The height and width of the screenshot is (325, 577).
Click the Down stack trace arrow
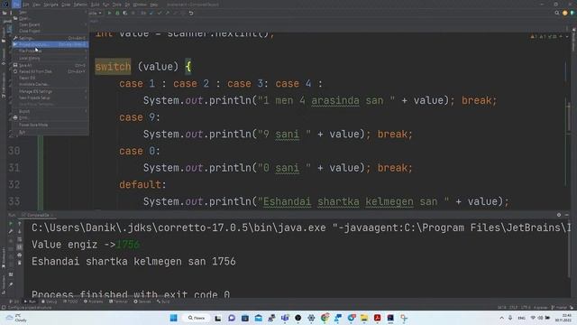[20, 231]
